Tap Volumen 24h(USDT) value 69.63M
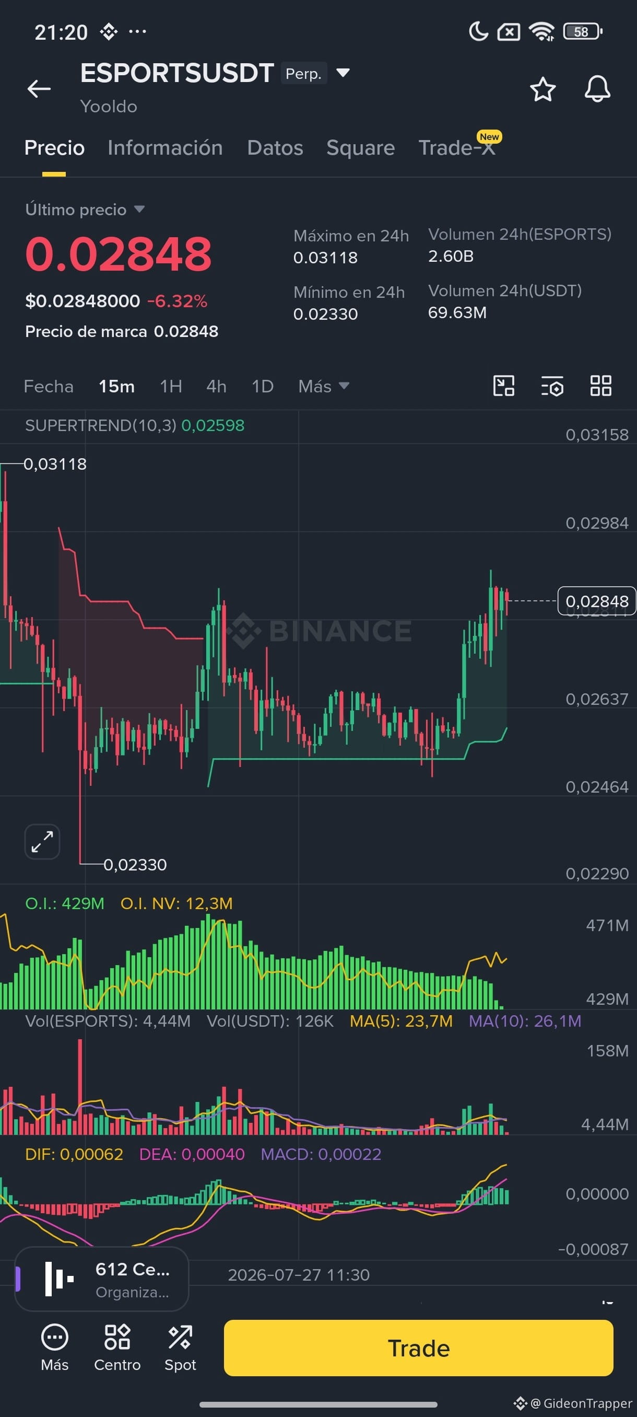The width and height of the screenshot is (637, 1417). (x=457, y=312)
